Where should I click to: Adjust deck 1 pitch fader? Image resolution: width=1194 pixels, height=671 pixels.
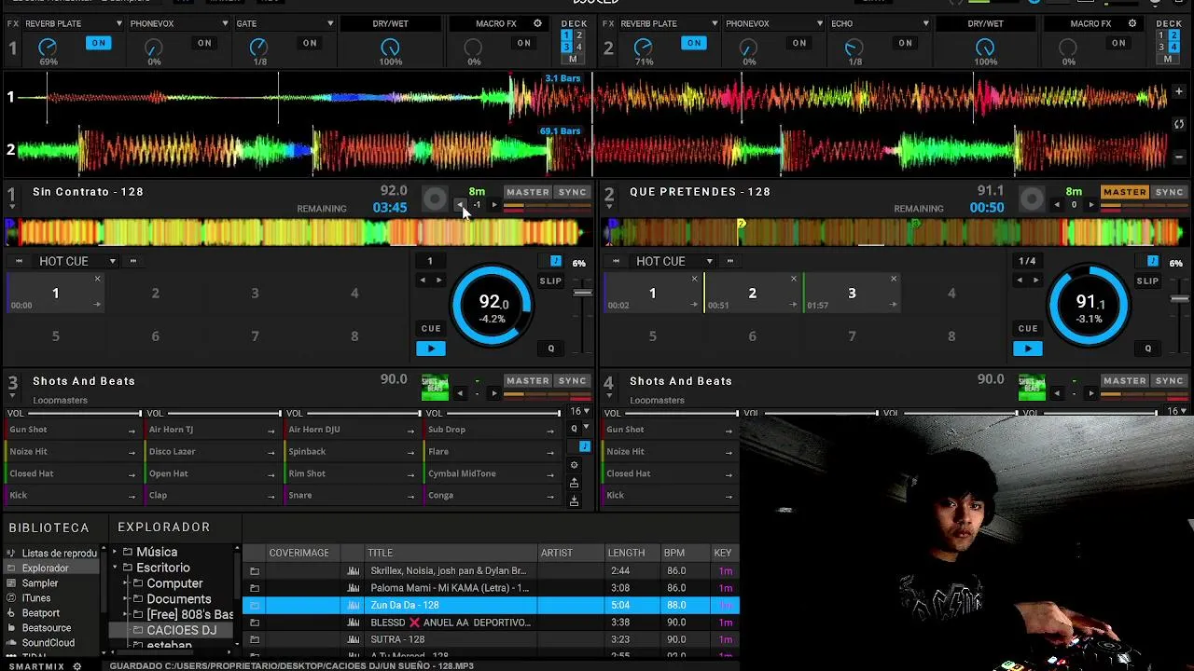pyautogui.click(x=582, y=294)
